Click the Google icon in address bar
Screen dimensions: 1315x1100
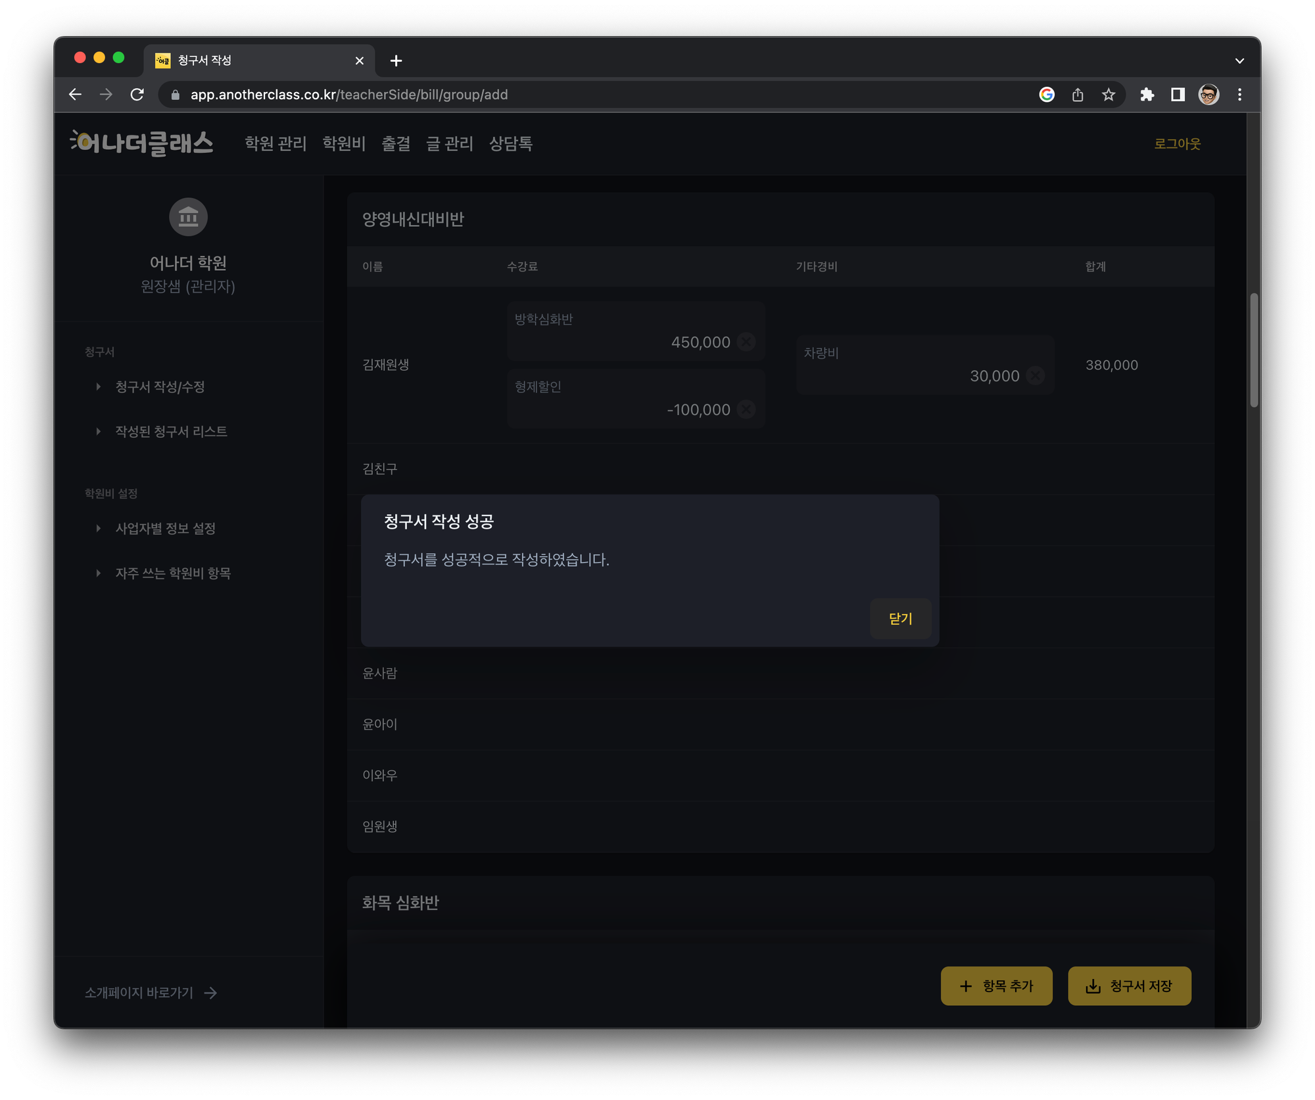(1047, 95)
